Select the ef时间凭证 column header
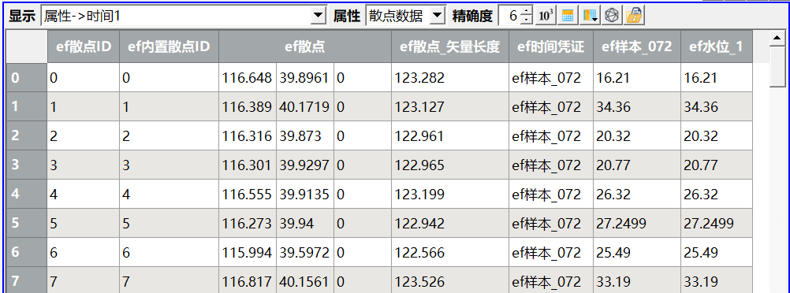Image resolution: width=790 pixels, height=293 pixels. click(x=550, y=46)
